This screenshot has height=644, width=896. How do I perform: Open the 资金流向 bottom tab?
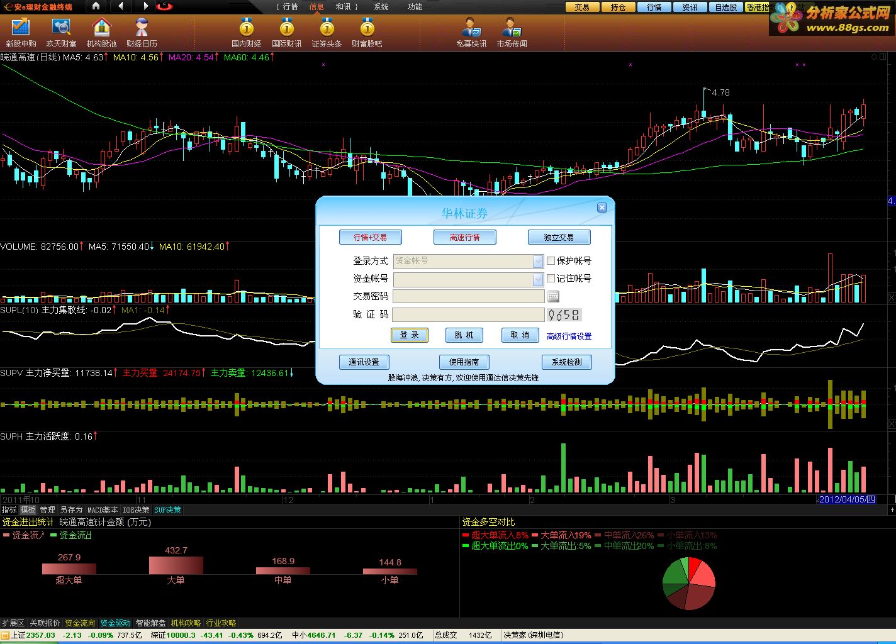click(x=80, y=623)
